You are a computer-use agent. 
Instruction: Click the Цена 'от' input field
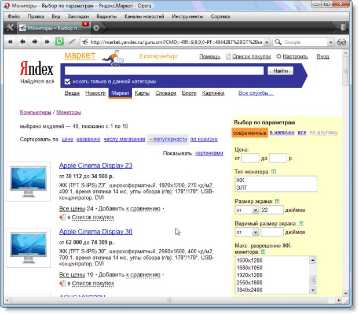pyautogui.click(x=250, y=158)
